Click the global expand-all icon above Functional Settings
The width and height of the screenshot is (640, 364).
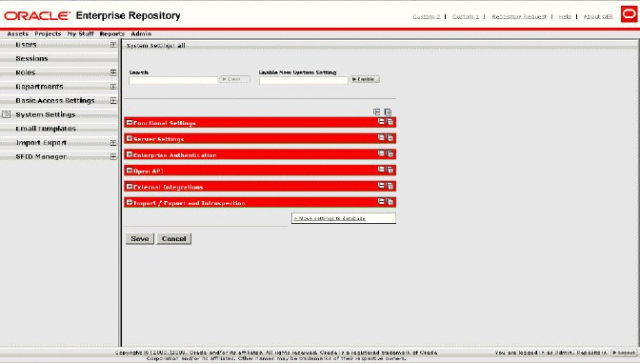[388, 111]
